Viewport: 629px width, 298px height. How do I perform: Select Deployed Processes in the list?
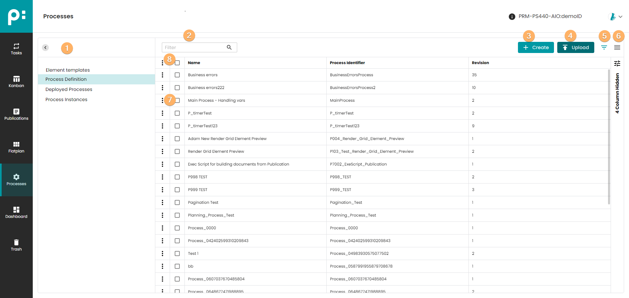pos(69,89)
